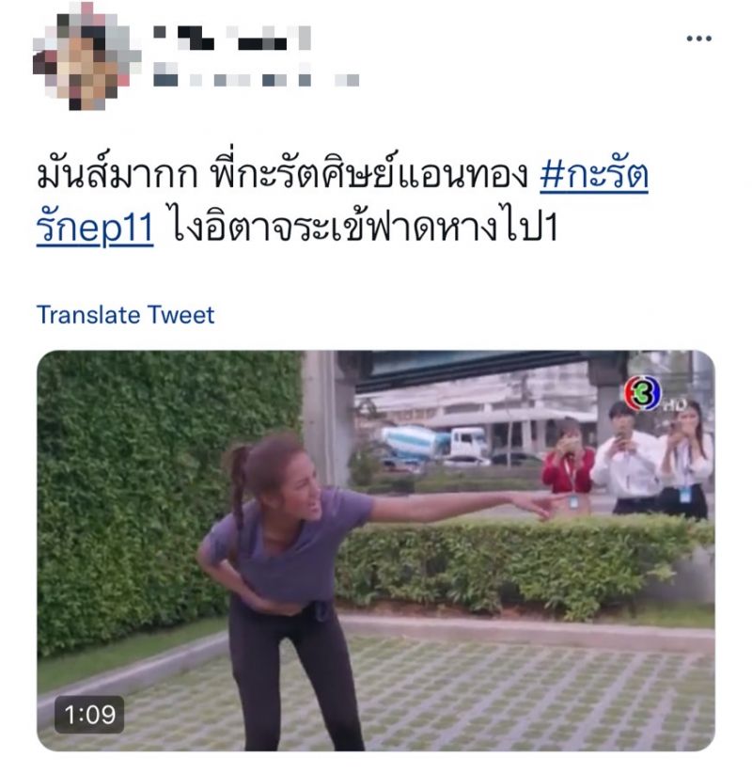Image resolution: width=752 pixels, height=773 pixels.
Task: Click the woman in white blouse at right
Action: 687,460
